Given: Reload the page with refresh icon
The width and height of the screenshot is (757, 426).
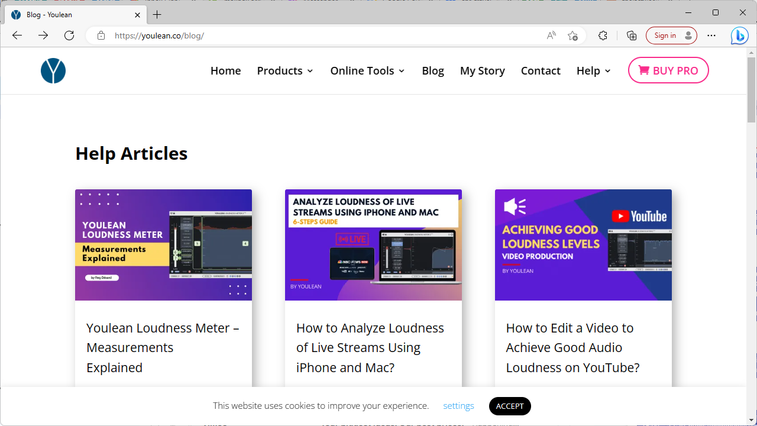Looking at the screenshot, I should 69,35.
